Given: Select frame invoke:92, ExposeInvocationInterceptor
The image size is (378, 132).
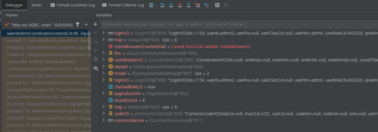Looking at the screenshot, I should click(46, 118).
